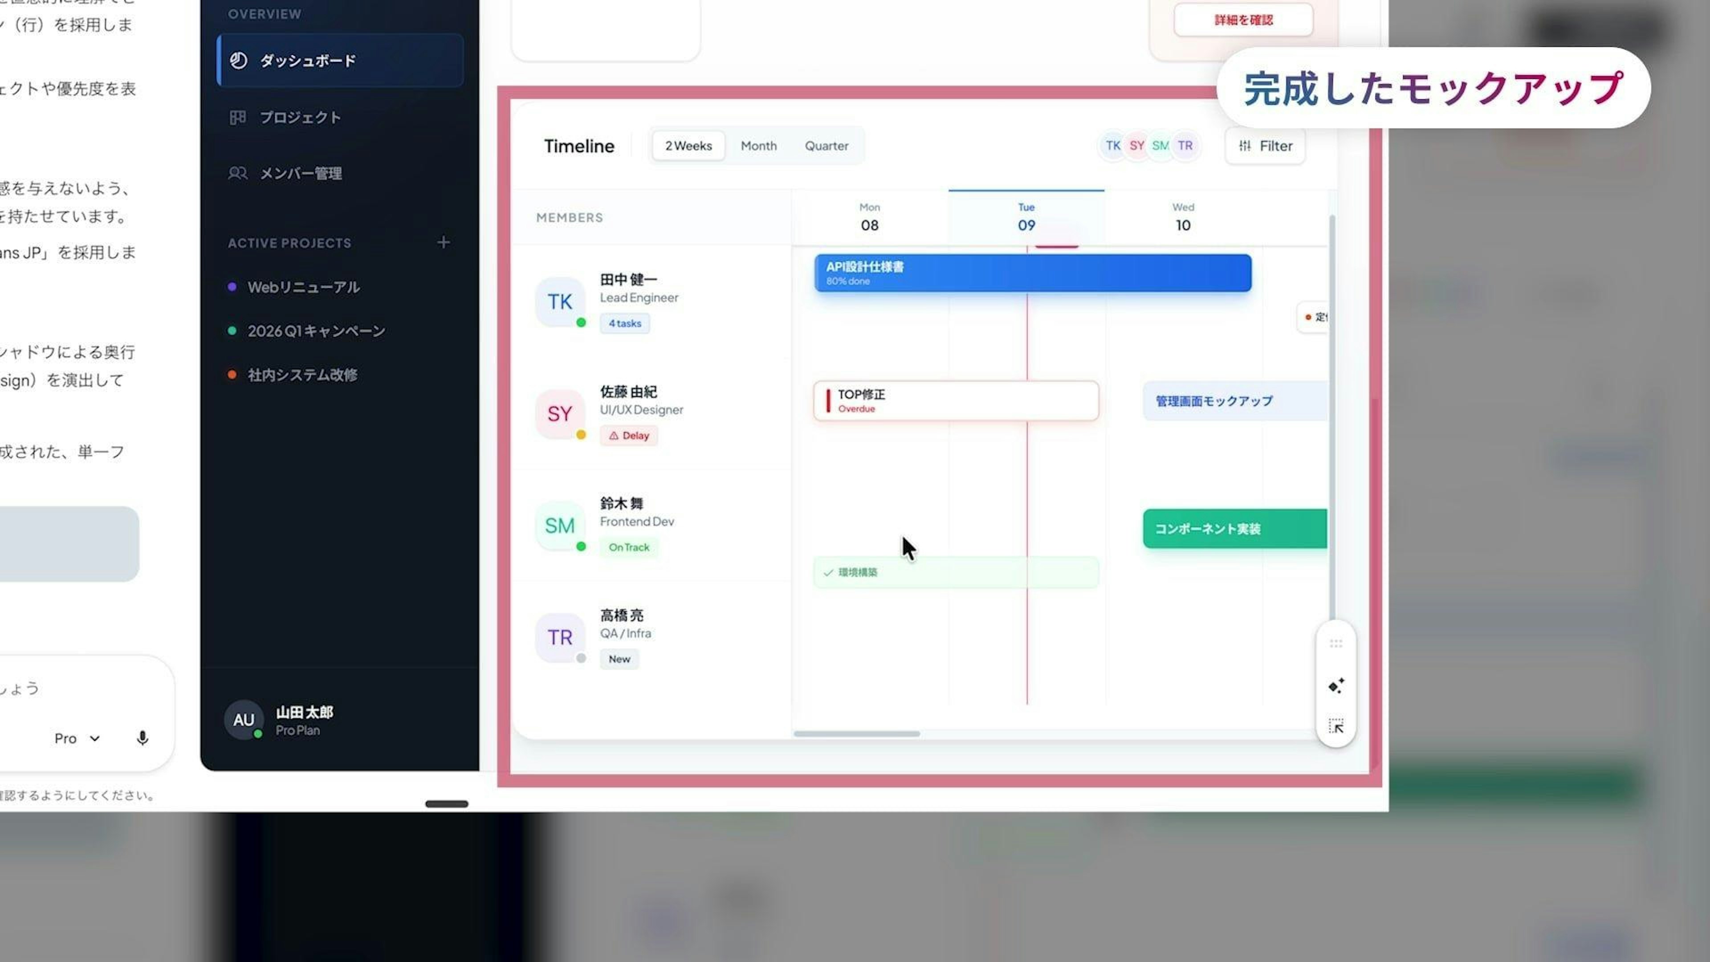
Task: Click the 詳細を確認 button
Action: [x=1243, y=20]
